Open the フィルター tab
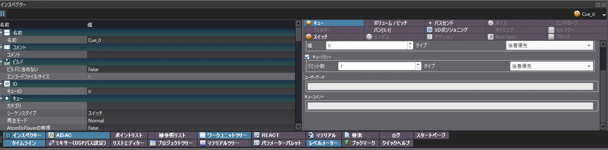 tap(334, 30)
